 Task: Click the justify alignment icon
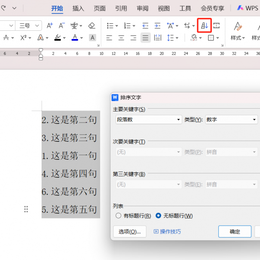pos(146,38)
